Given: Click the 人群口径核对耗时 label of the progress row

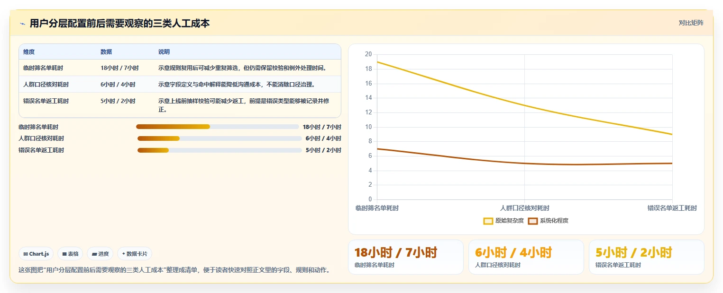Looking at the screenshot, I should pos(41,138).
